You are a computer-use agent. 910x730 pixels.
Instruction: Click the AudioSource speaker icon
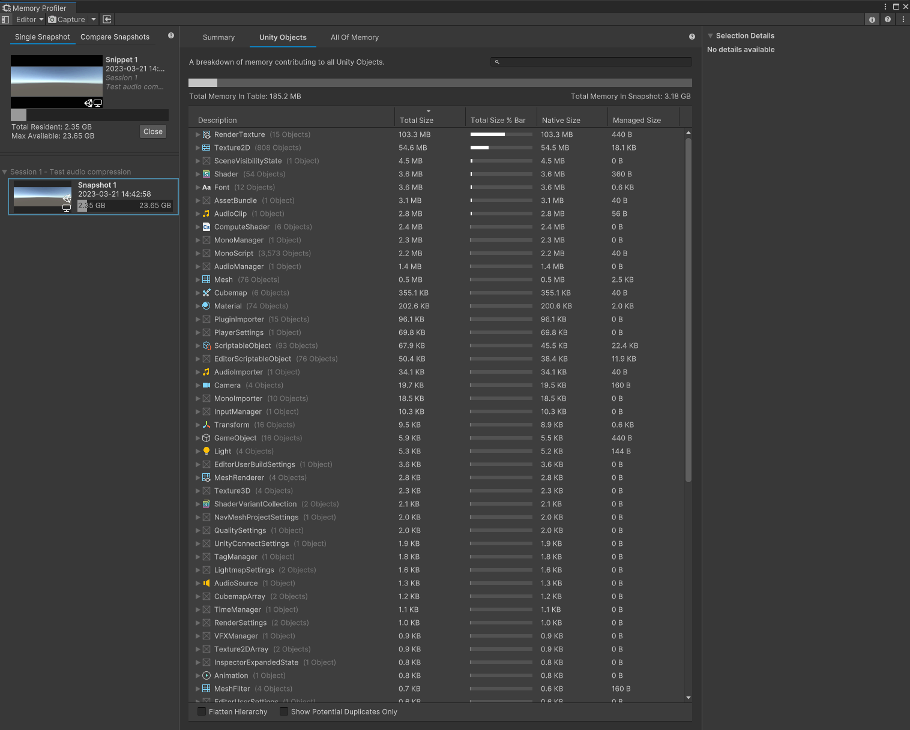(206, 584)
